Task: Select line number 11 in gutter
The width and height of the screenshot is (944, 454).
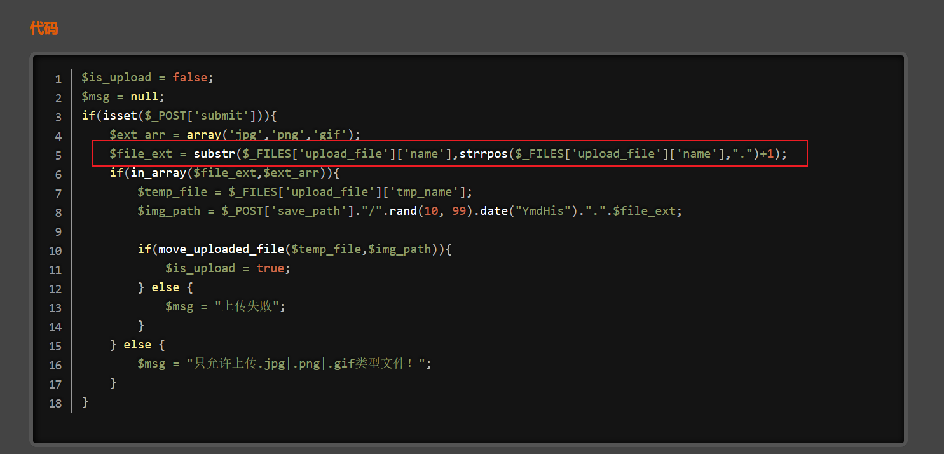Action: tap(55, 270)
